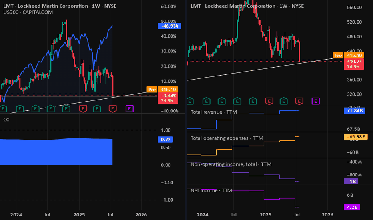The height and width of the screenshot is (220, 373).
Task: Click the 320.00 label on right price axis
Action: [354, 94]
